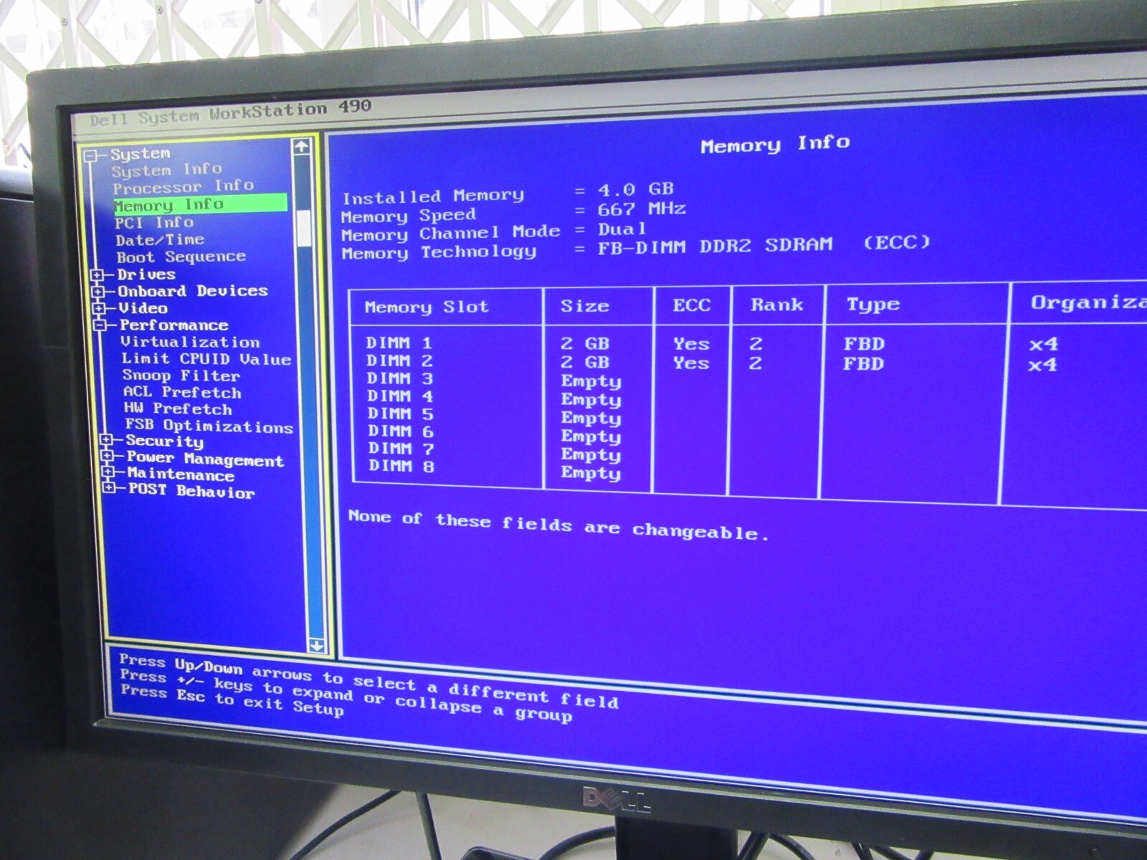Select ACL Prefetch option

point(182,392)
